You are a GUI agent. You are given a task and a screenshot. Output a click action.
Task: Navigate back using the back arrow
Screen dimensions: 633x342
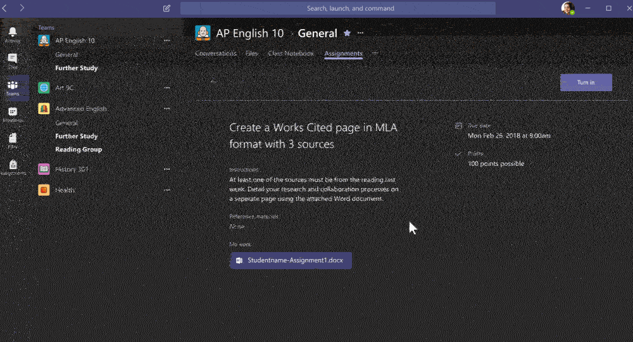pos(7,8)
